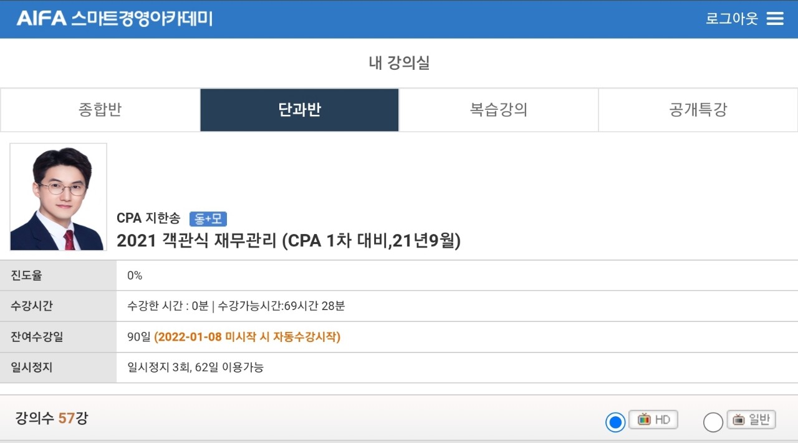Screen dimensions: 798x443
Task: Select the 일반 quality radio button
Action: click(x=713, y=422)
